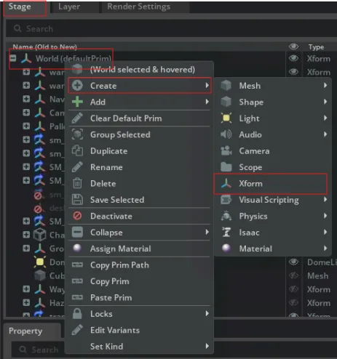Viewport: 337px width, 359px height.
Task: Click the Collapse minus icon
Action: click(77, 233)
